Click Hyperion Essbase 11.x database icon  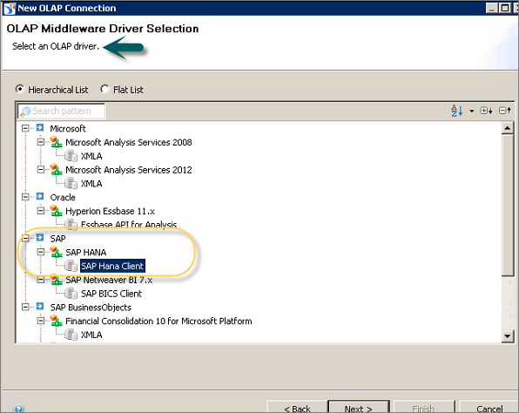(56, 210)
